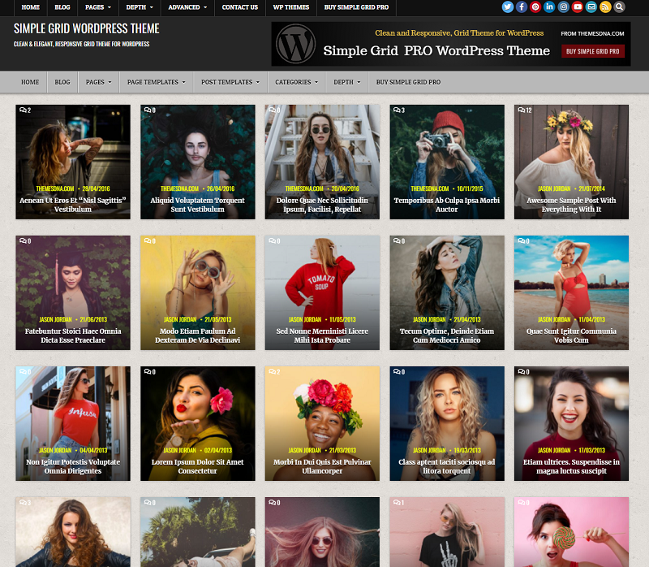Open Quae Sunt Igitur Communia post title
Screen dimensions: 649x567
point(571,335)
